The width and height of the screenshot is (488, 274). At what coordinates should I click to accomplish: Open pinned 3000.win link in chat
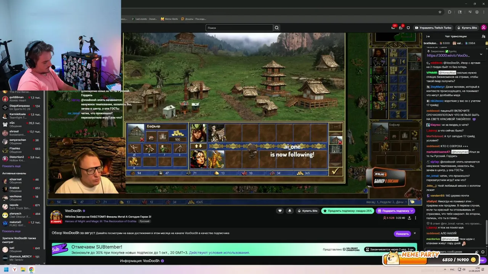pyautogui.click(x=448, y=56)
